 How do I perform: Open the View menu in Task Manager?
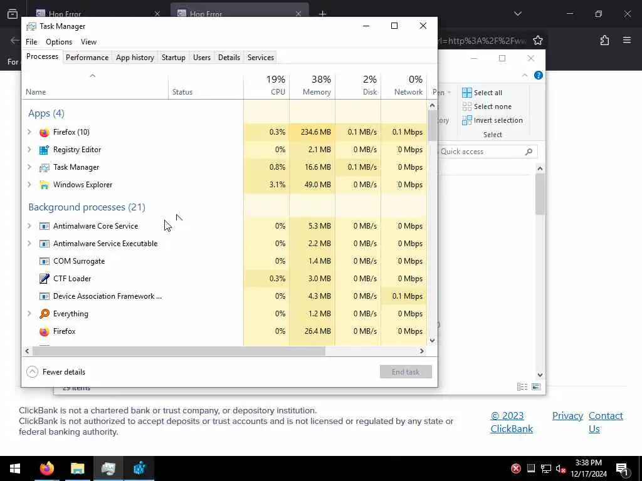tap(88, 42)
